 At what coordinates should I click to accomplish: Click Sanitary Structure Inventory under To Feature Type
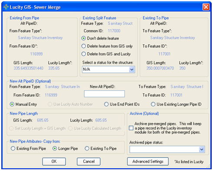click(173, 38)
